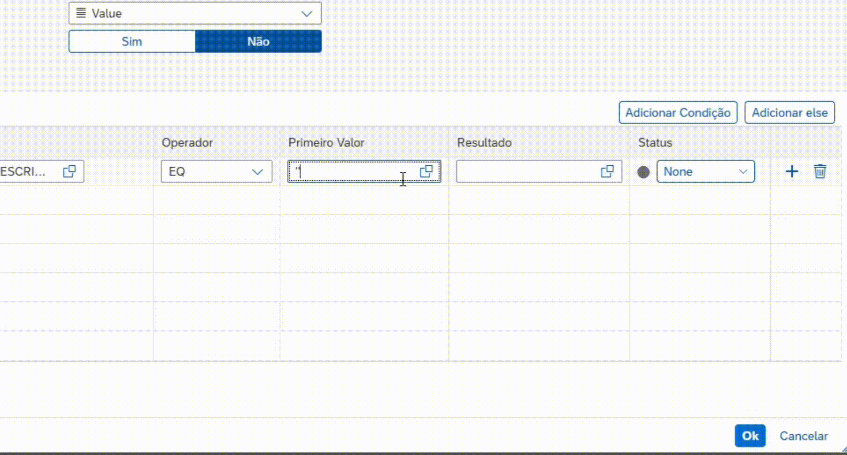Viewport: 847px width, 455px height.
Task: Delete the condition row with trash icon
Action: click(x=820, y=172)
